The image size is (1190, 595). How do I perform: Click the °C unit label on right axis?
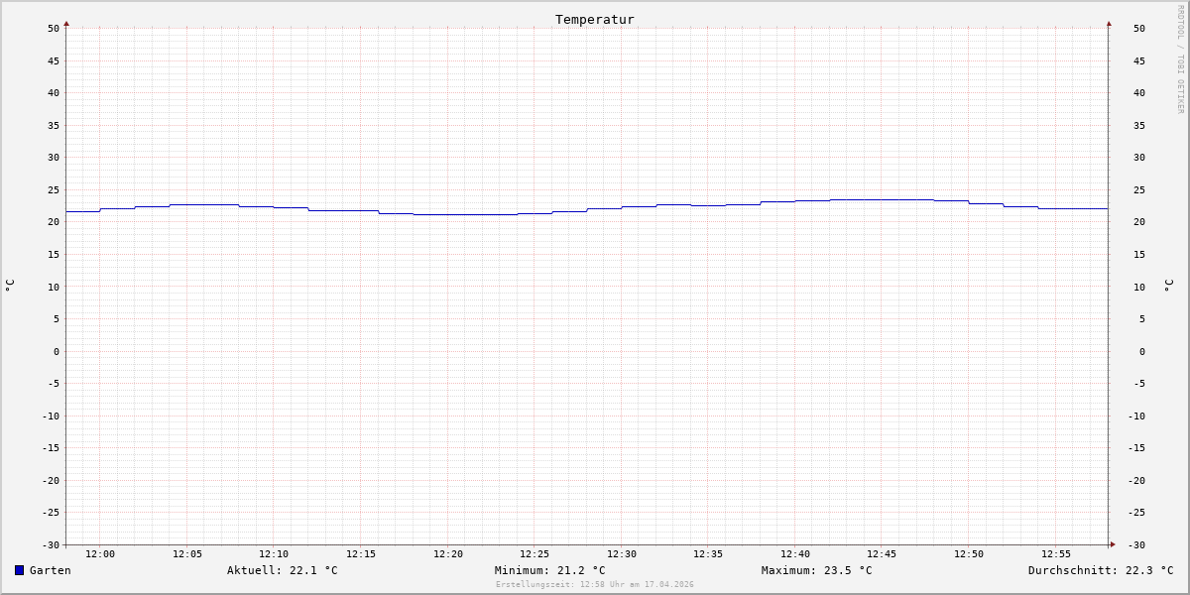pyautogui.click(x=1169, y=286)
